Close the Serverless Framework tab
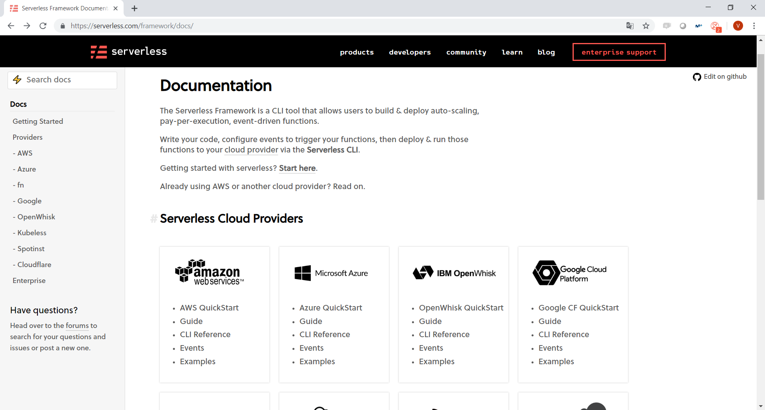The height and width of the screenshot is (410, 765). [x=116, y=8]
